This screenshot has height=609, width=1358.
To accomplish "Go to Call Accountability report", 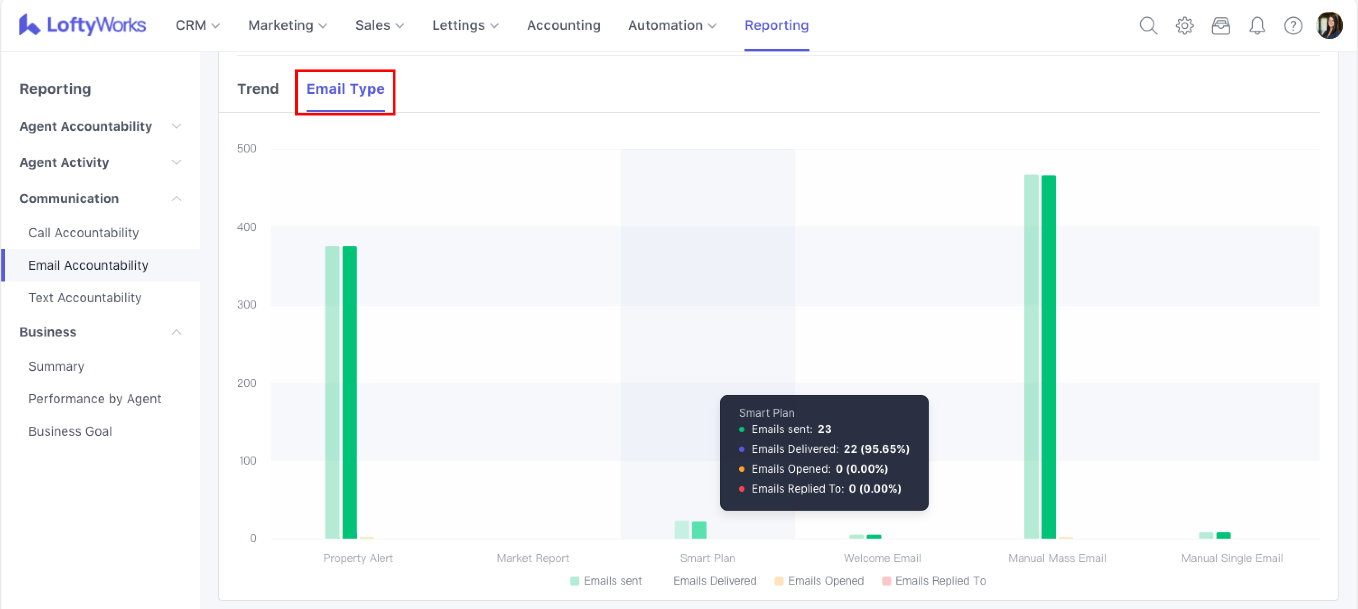I will coord(83,233).
